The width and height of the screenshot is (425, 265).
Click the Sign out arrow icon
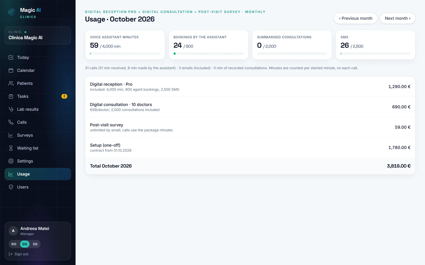click(11, 254)
